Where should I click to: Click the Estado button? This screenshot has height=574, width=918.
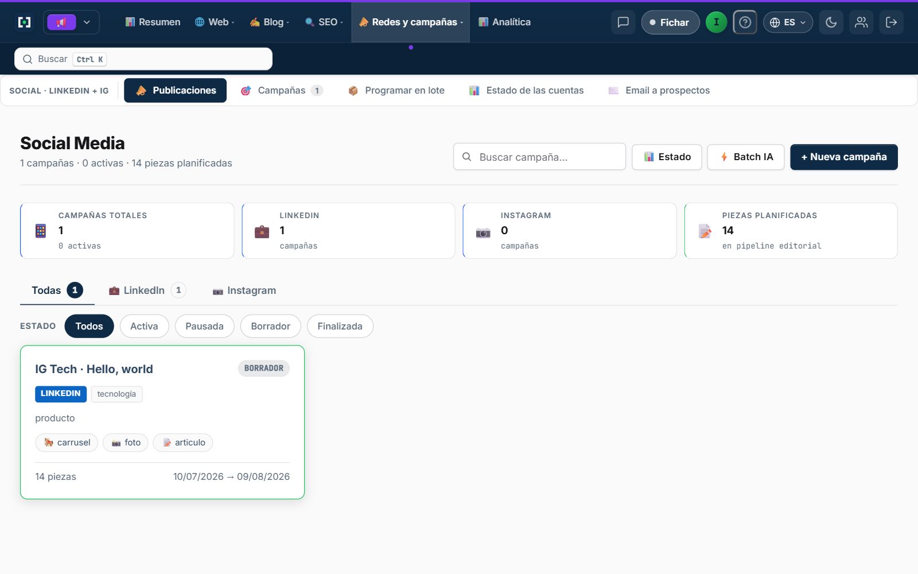click(x=667, y=157)
